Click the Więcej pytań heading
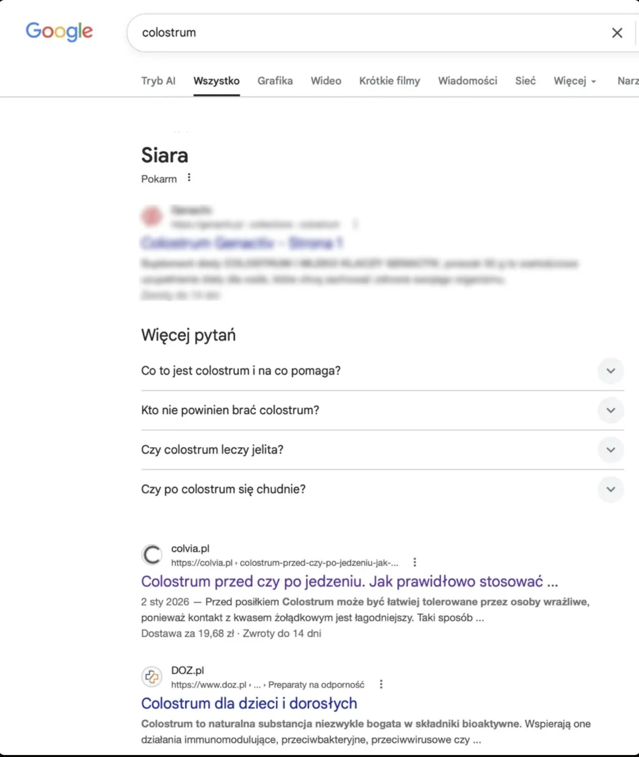This screenshot has width=639, height=757. (188, 335)
